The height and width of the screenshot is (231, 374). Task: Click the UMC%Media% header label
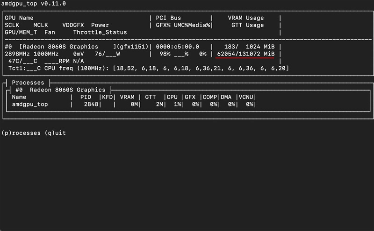[192, 25]
